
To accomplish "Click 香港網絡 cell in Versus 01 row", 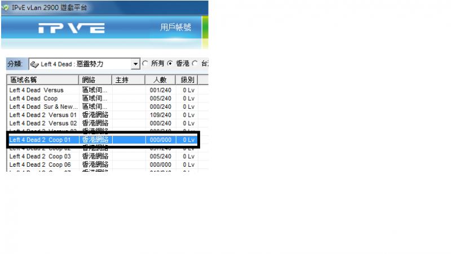I will click(95, 115).
